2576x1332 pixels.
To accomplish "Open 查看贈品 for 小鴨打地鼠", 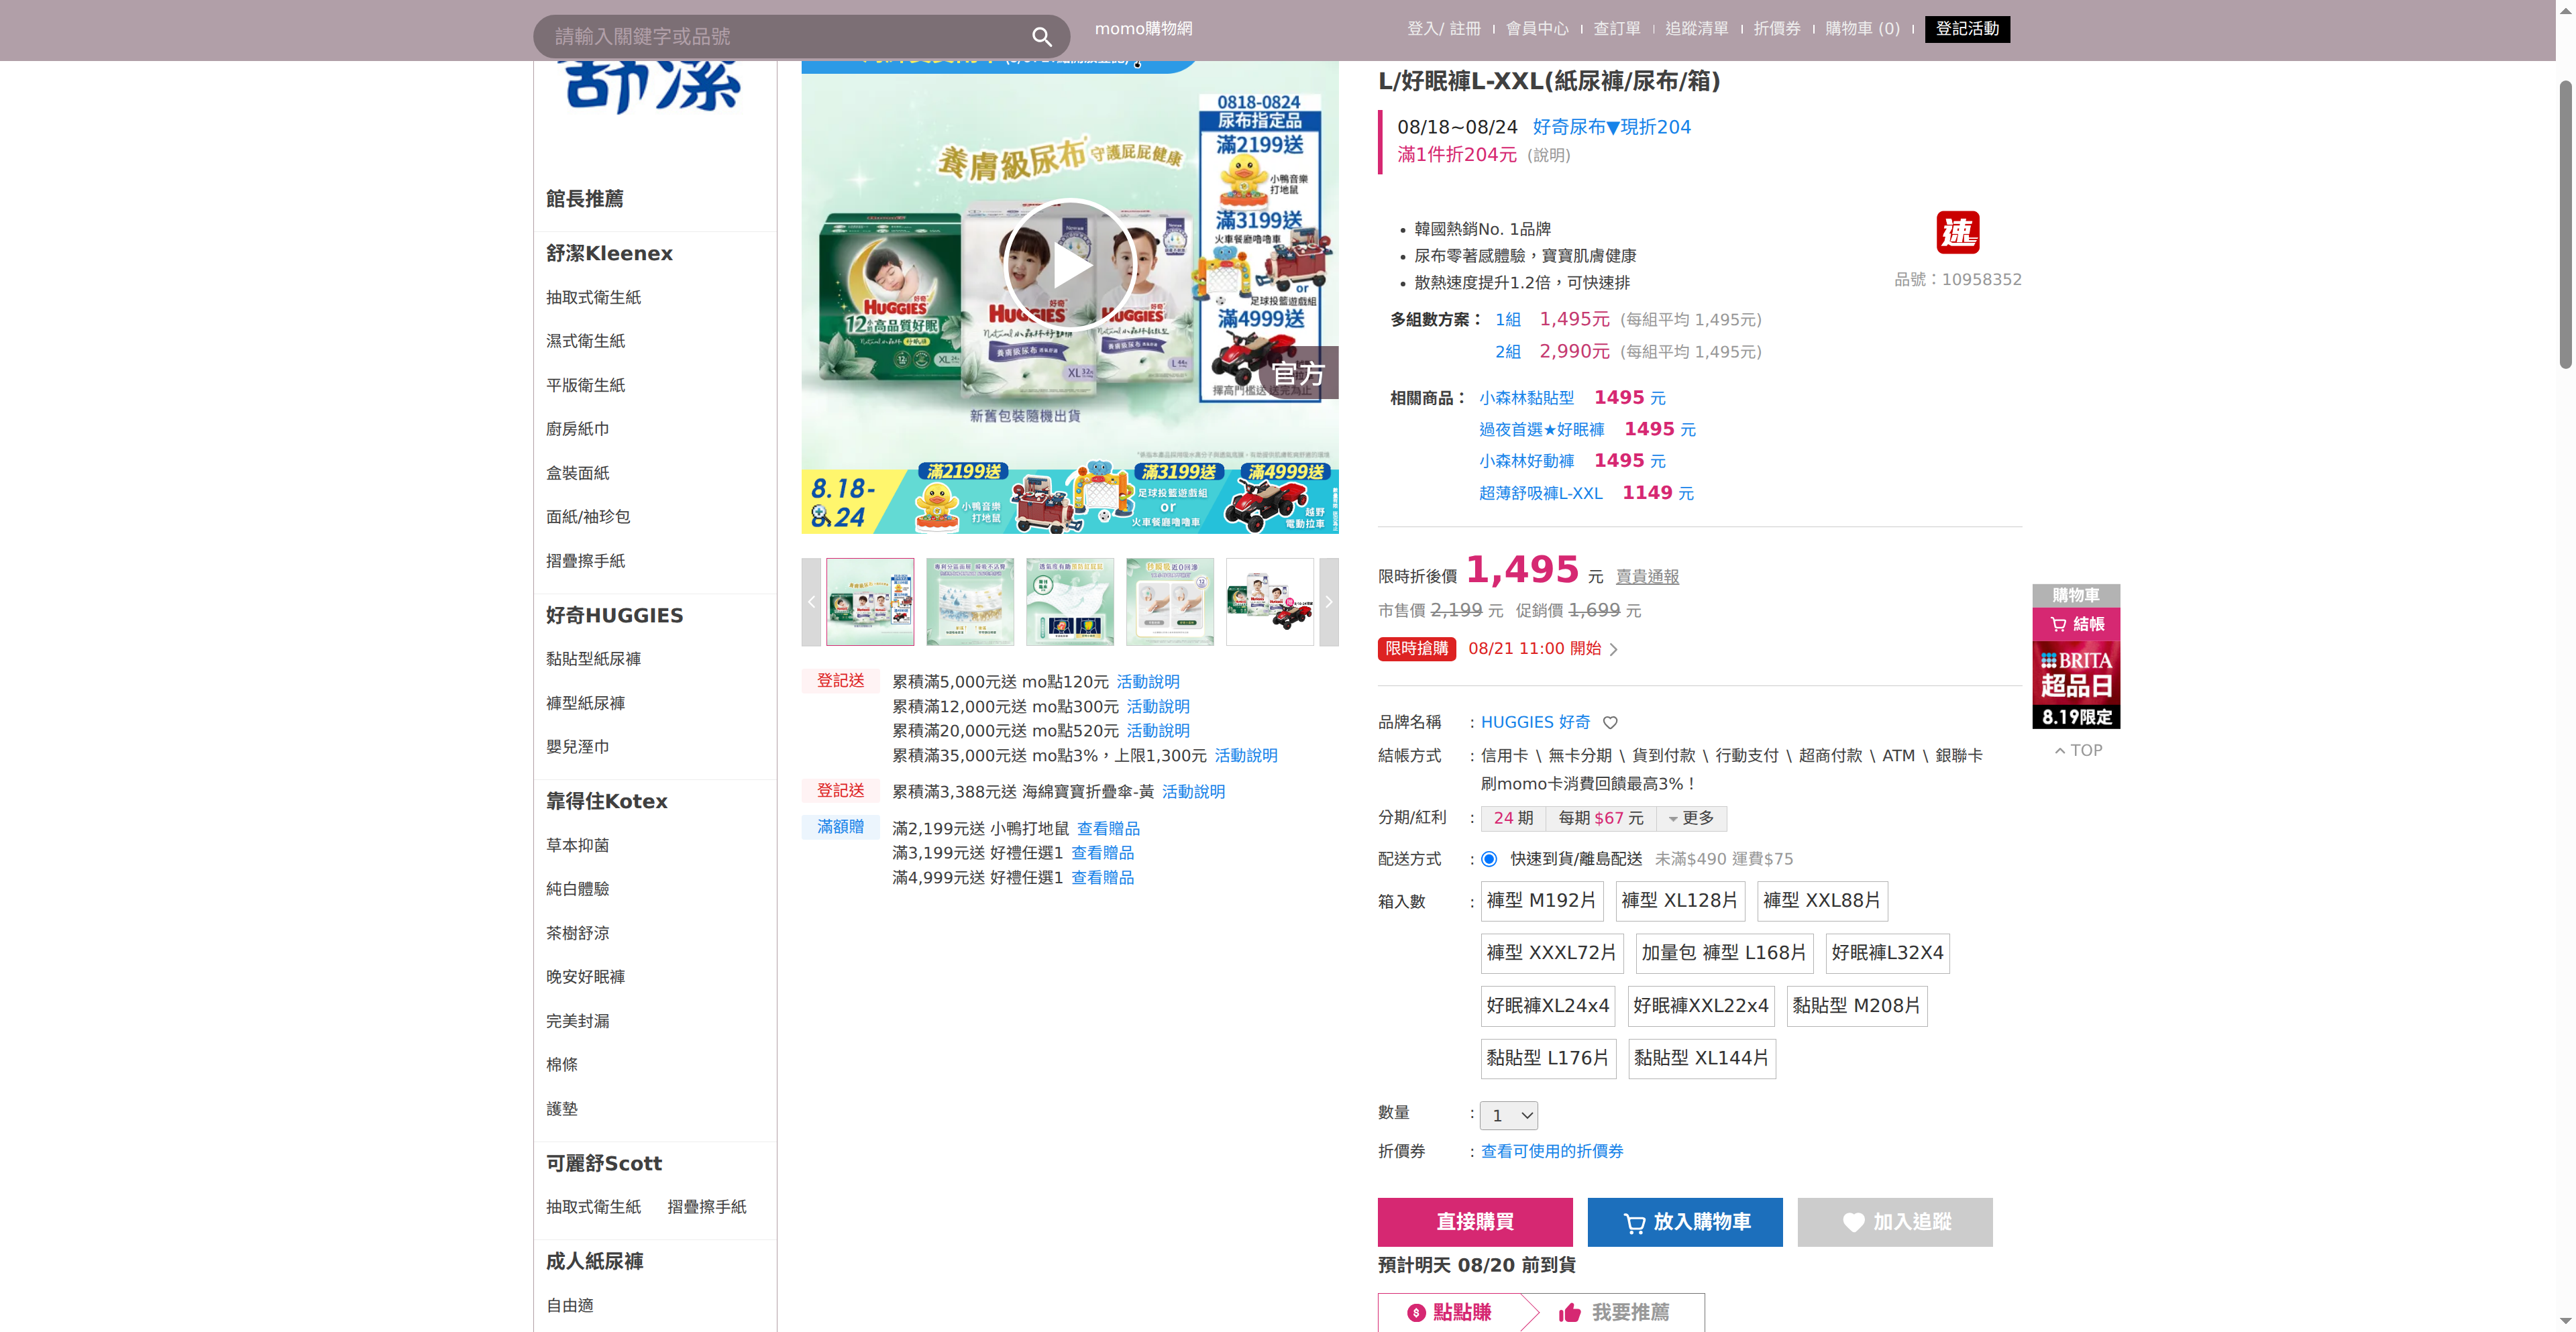I will tap(1108, 829).
